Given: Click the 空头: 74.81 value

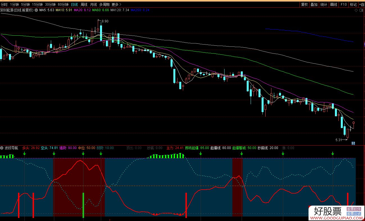Looking at the screenshot, I should [49, 148].
